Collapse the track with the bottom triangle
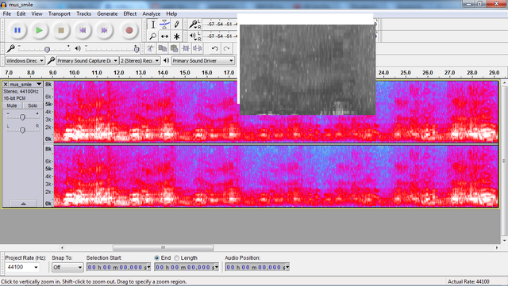This screenshot has width=508, height=286. pyautogui.click(x=23, y=204)
